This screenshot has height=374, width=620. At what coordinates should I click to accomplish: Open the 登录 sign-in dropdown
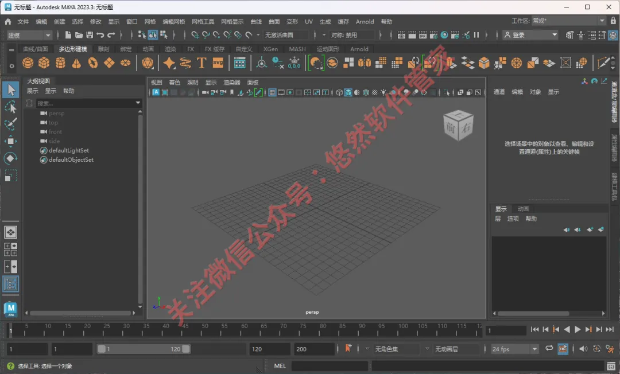[530, 35]
